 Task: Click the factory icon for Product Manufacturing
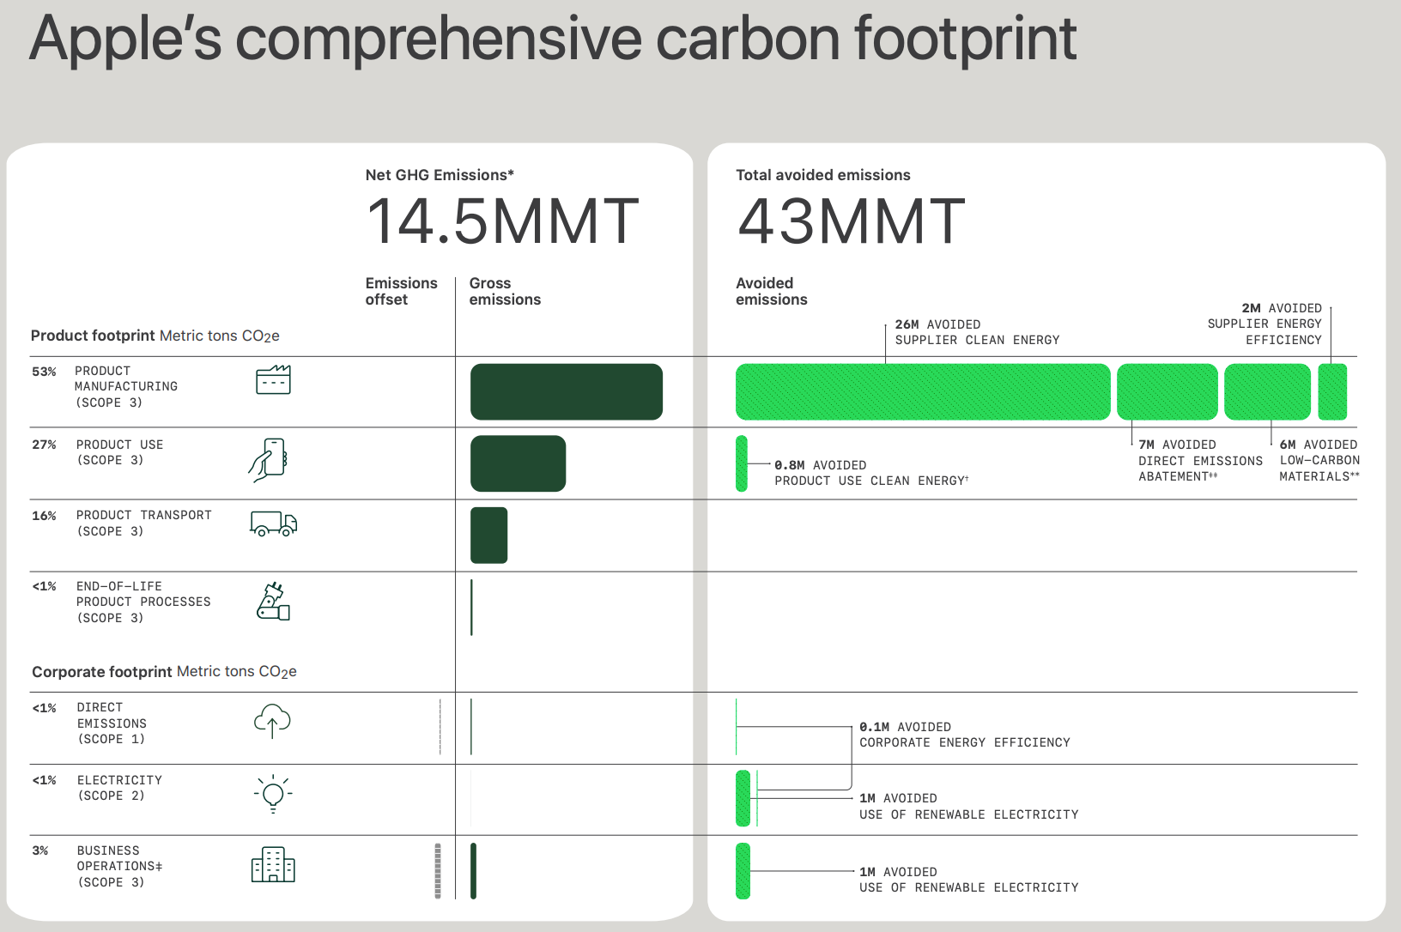point(273,379)
